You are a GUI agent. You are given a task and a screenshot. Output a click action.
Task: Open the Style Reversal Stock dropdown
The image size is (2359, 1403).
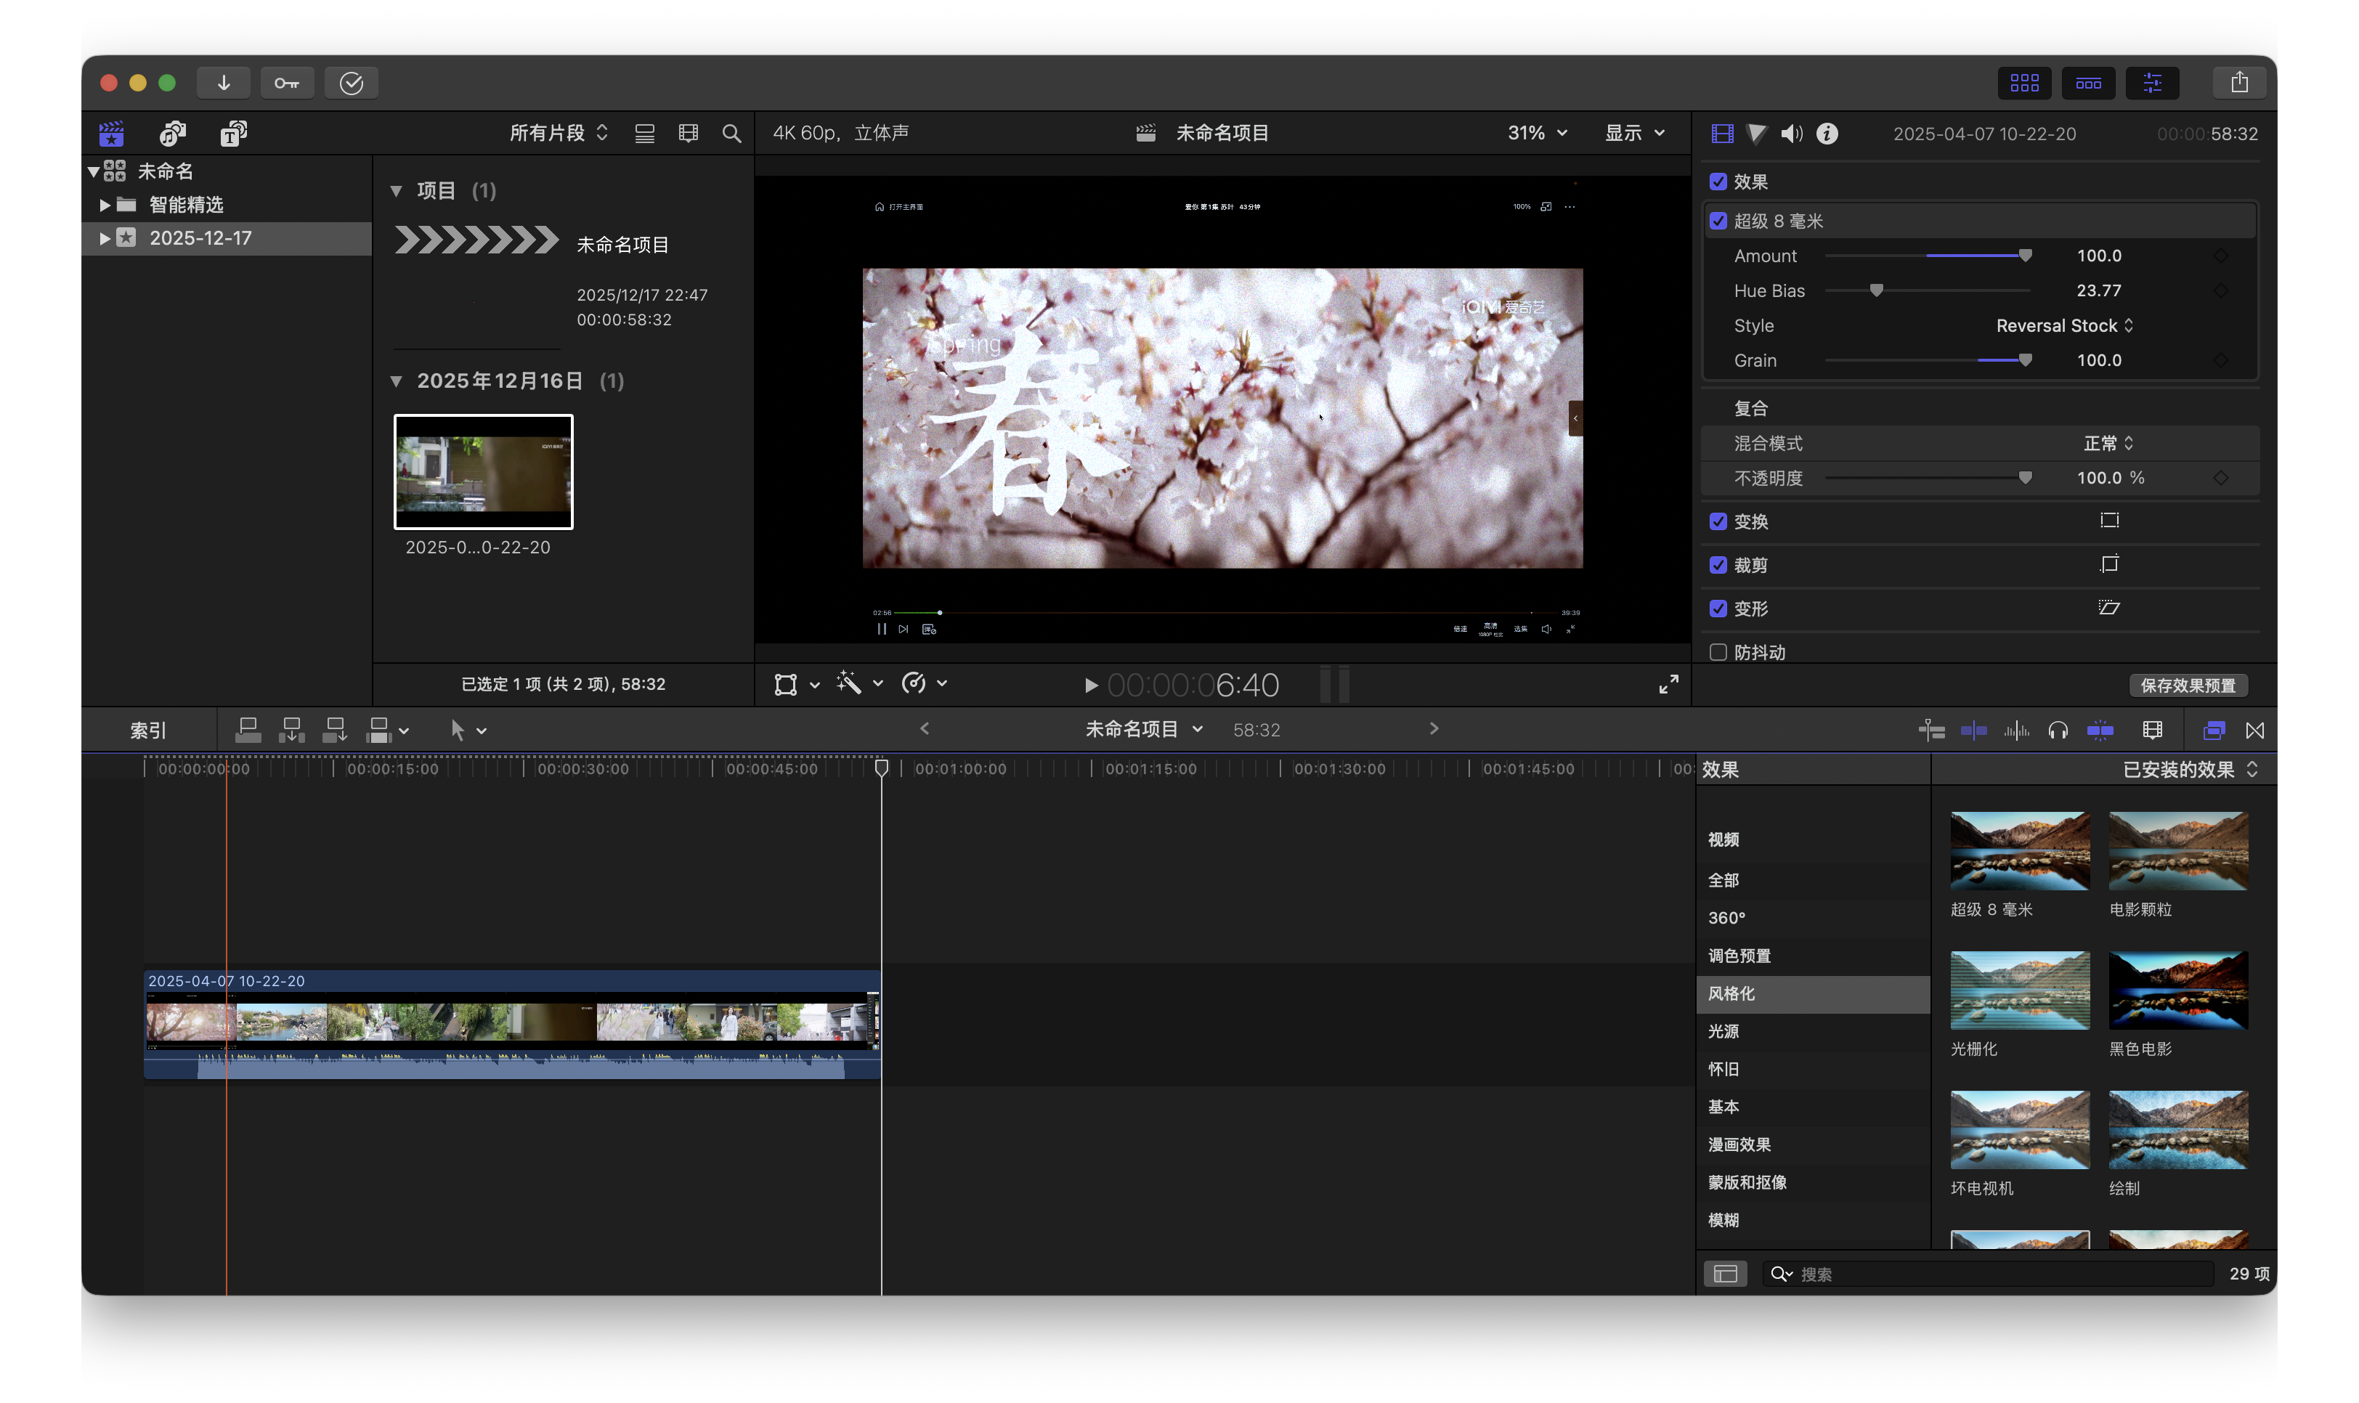(2064, 325)
